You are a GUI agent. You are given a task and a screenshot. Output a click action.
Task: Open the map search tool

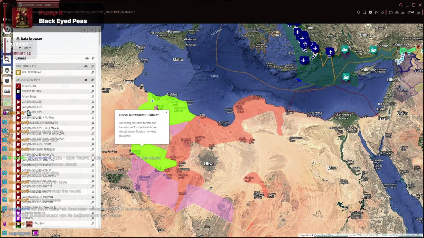coord(7,59)
